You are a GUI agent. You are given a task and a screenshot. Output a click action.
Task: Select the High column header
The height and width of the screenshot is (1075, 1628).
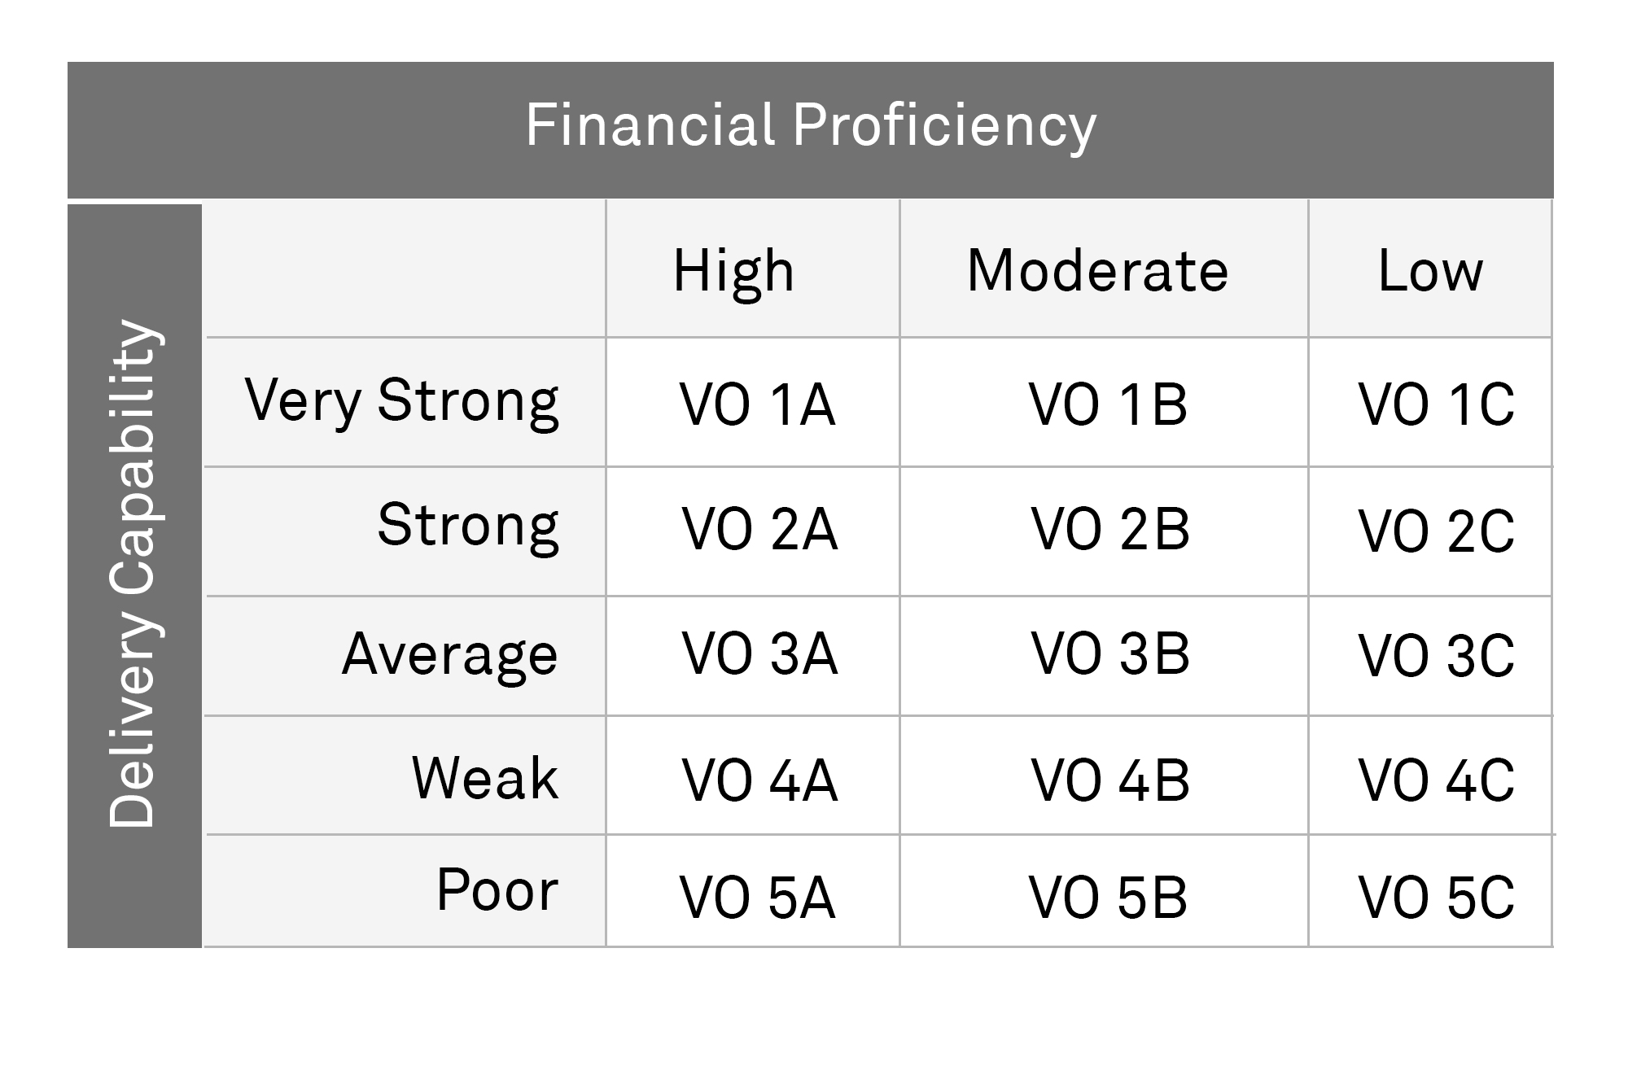click(x=733, y=271)
